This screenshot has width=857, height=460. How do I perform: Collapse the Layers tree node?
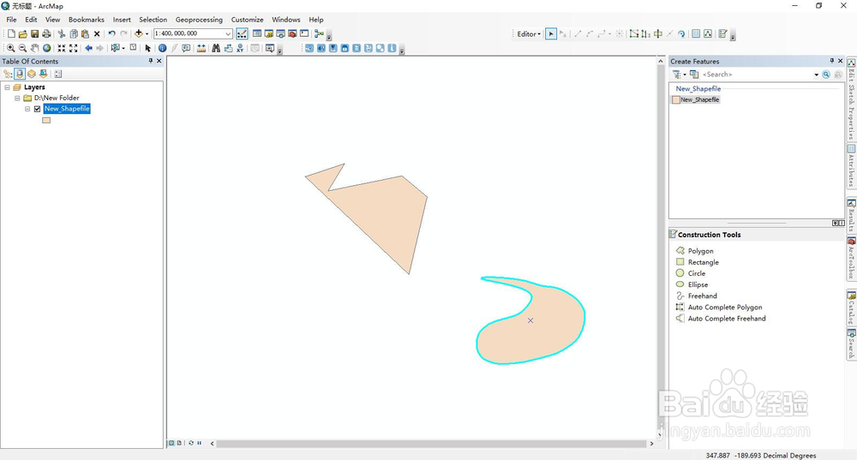click(7, 87)
